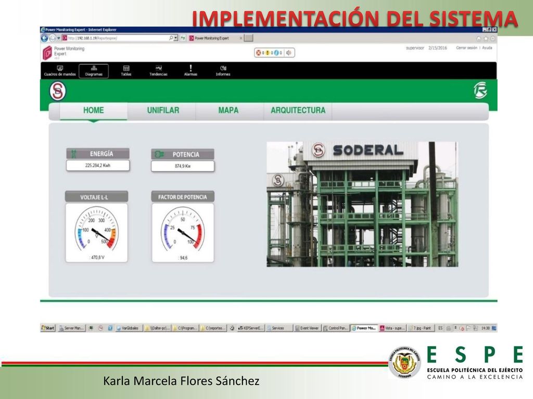Open Server Manager in the taskbar

71,328
